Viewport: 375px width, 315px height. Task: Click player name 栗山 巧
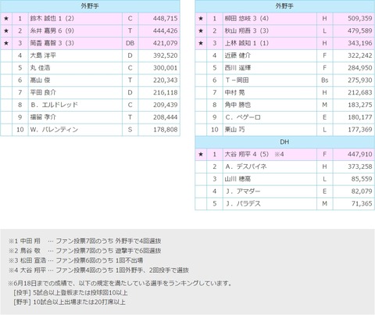tap(234, 130)
